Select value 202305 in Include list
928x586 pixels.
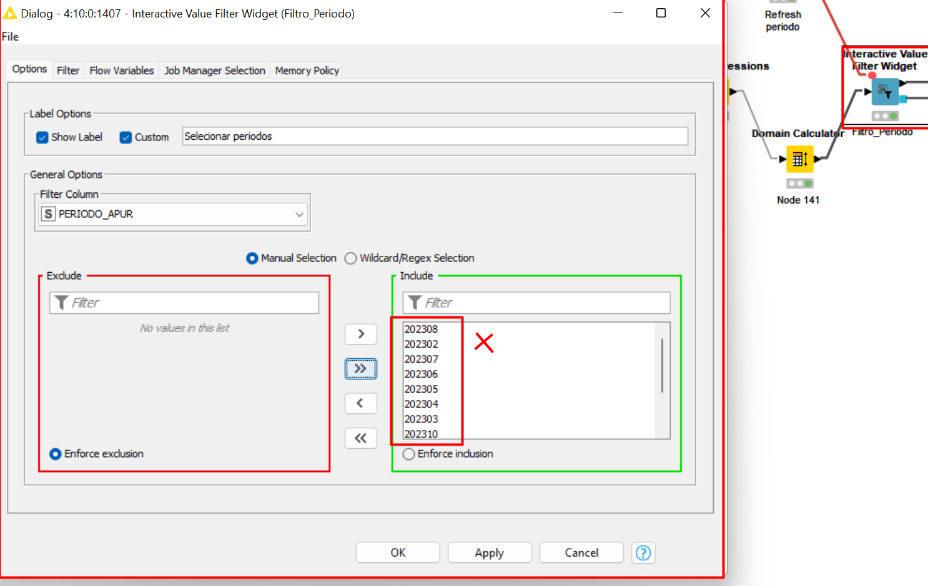pos(422,389)
